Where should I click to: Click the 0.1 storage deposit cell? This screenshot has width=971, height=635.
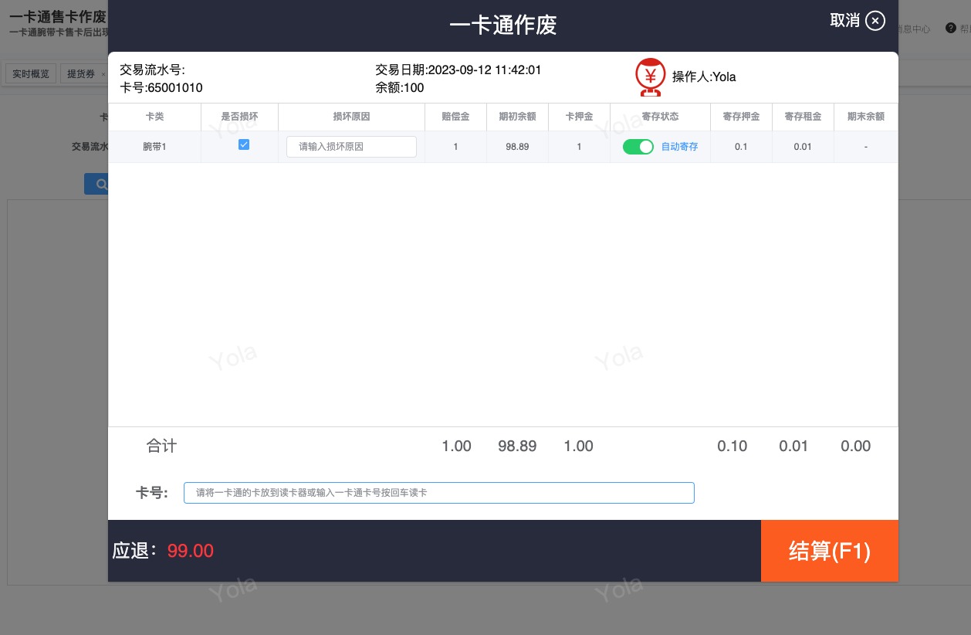[741, 147]
